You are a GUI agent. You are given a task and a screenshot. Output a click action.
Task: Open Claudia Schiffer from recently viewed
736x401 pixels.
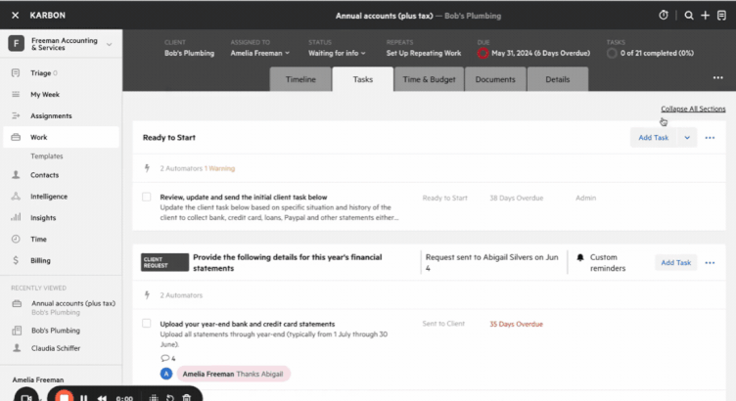click(57, 346)
